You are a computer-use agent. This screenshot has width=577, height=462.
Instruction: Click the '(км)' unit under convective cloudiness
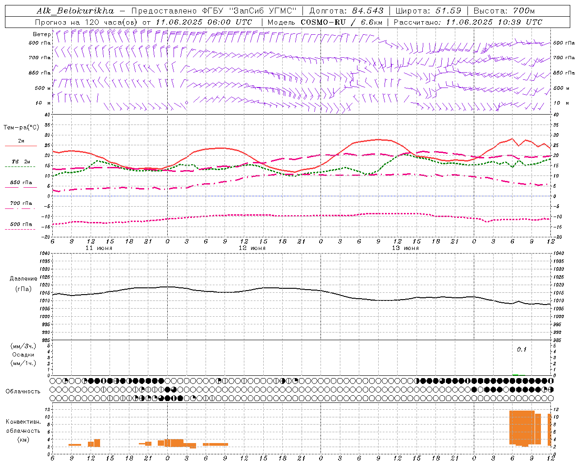pos(23,439)
